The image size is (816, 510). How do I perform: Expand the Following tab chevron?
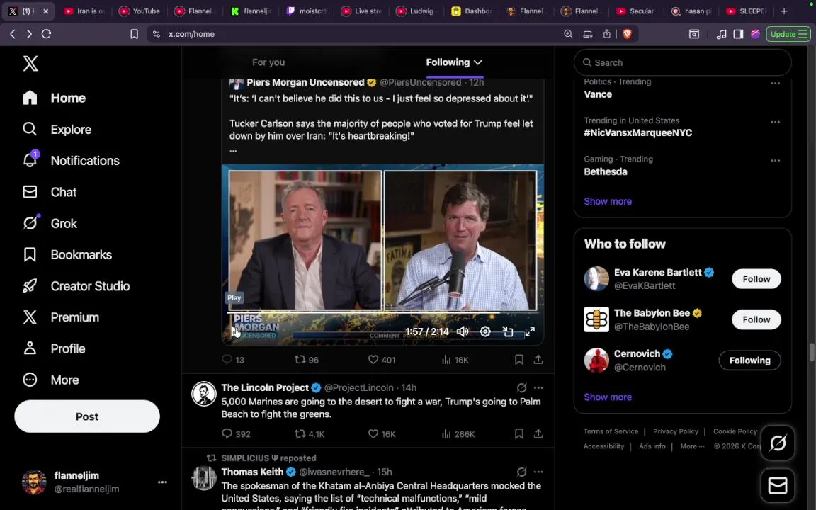coord(477,62)
